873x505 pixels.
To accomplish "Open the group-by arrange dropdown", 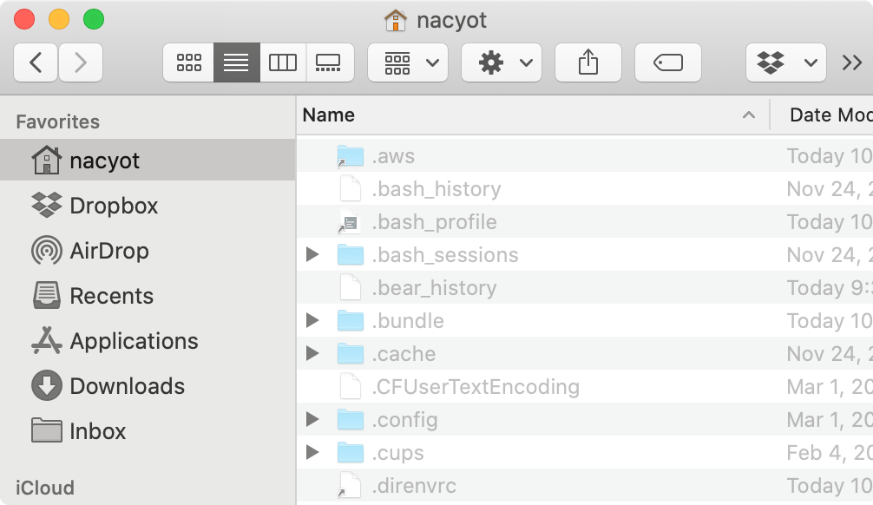I will [x=408, y=62].
